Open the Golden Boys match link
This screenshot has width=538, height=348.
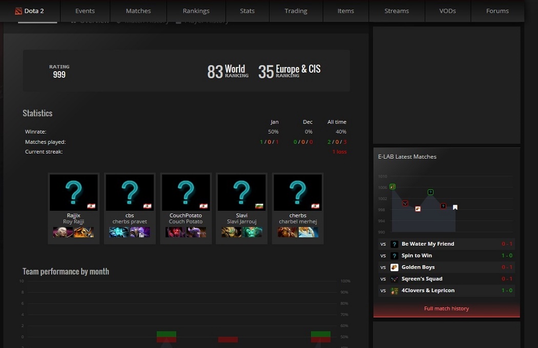pos(418,267)
